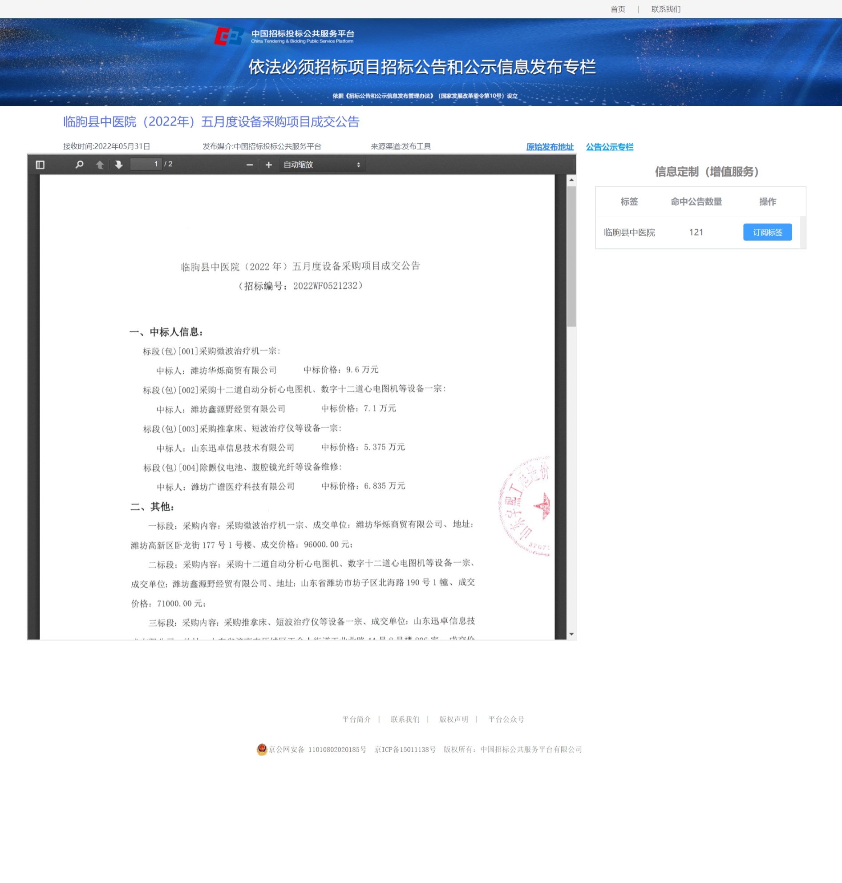842x883 pixels.
Task: Click the police badge icon in footer
Action: coord(262,749)
